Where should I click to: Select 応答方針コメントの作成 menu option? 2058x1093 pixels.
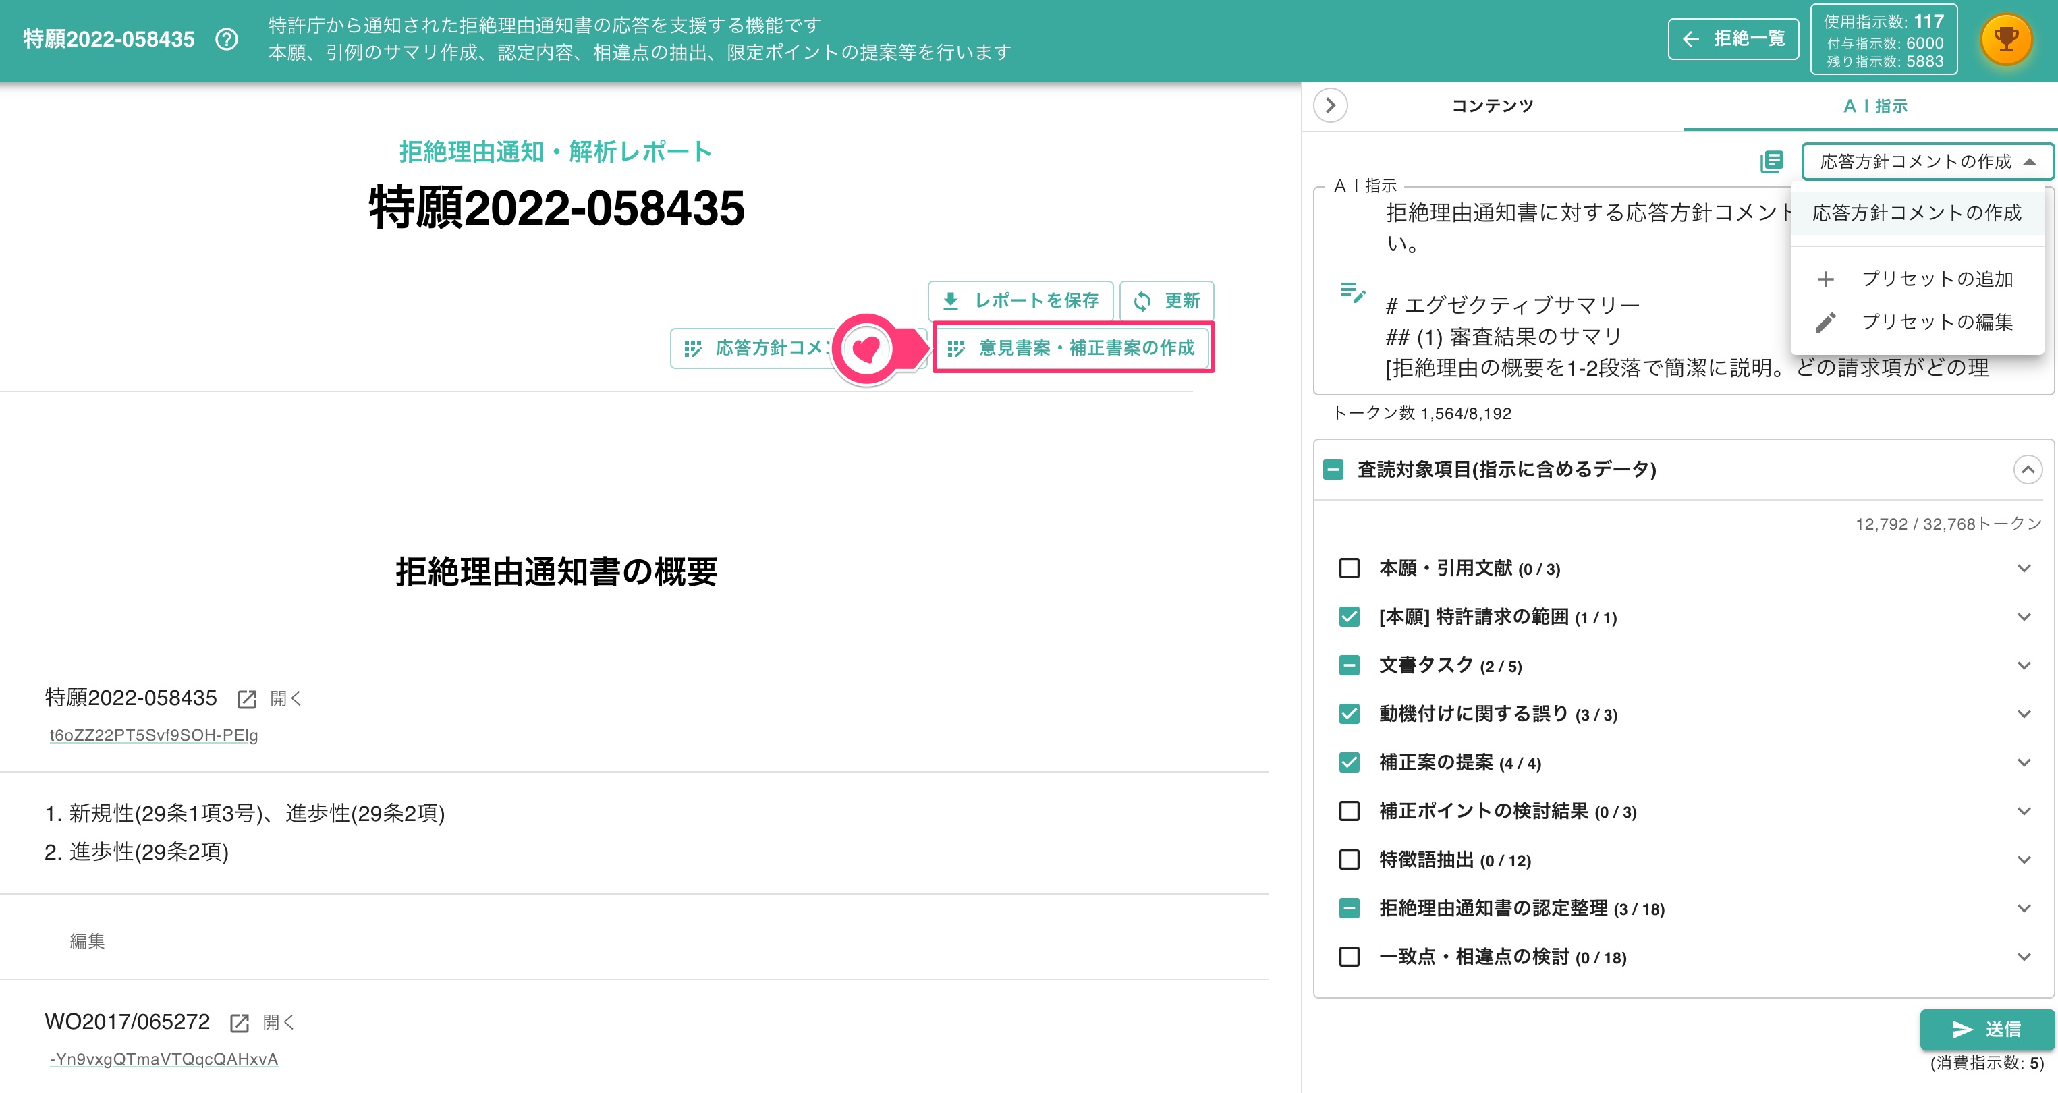(x=1916, y=213)
